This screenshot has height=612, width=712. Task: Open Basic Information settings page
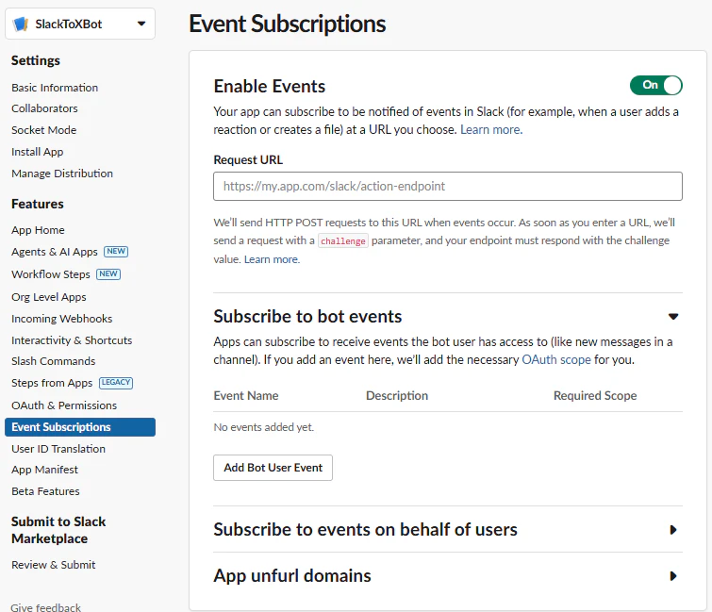55,88
